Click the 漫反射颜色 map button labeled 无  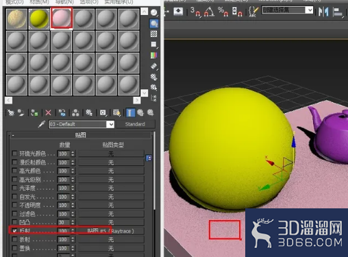[111, 162]
